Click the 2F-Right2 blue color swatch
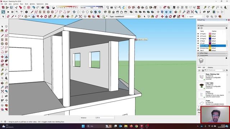This screenshot has height=129, width=230. (210, 39)
